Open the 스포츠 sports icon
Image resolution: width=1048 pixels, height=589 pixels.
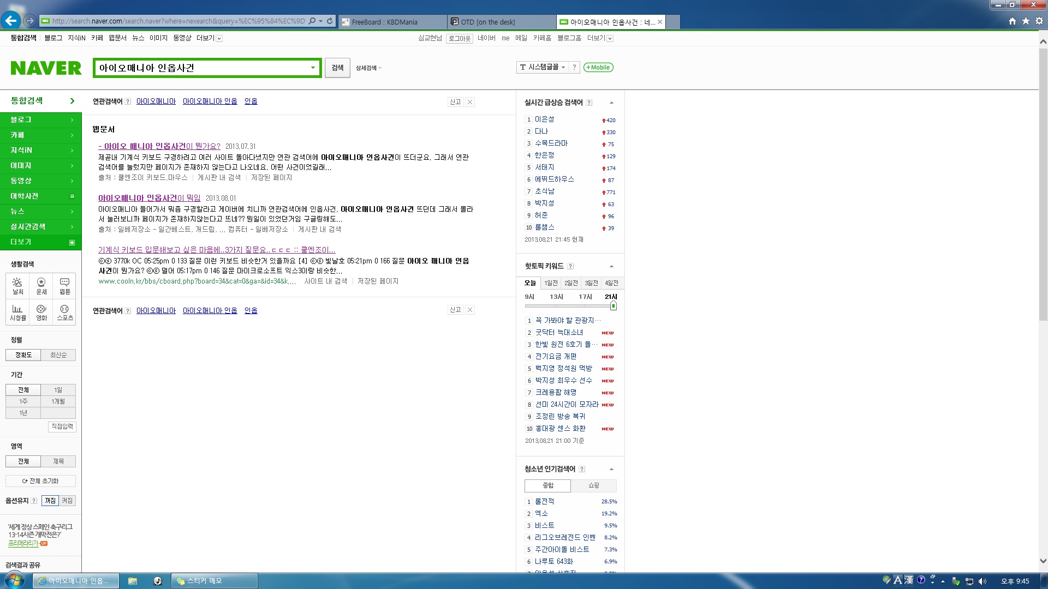(x=65, y=312)
